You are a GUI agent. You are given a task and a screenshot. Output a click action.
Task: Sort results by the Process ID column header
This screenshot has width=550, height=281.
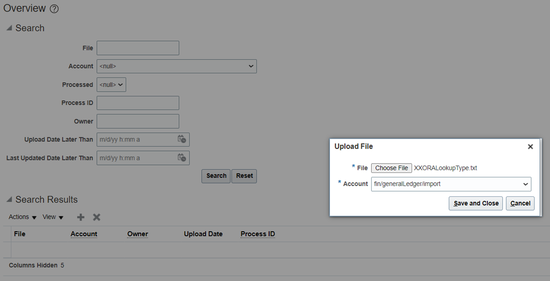[257, 234]
